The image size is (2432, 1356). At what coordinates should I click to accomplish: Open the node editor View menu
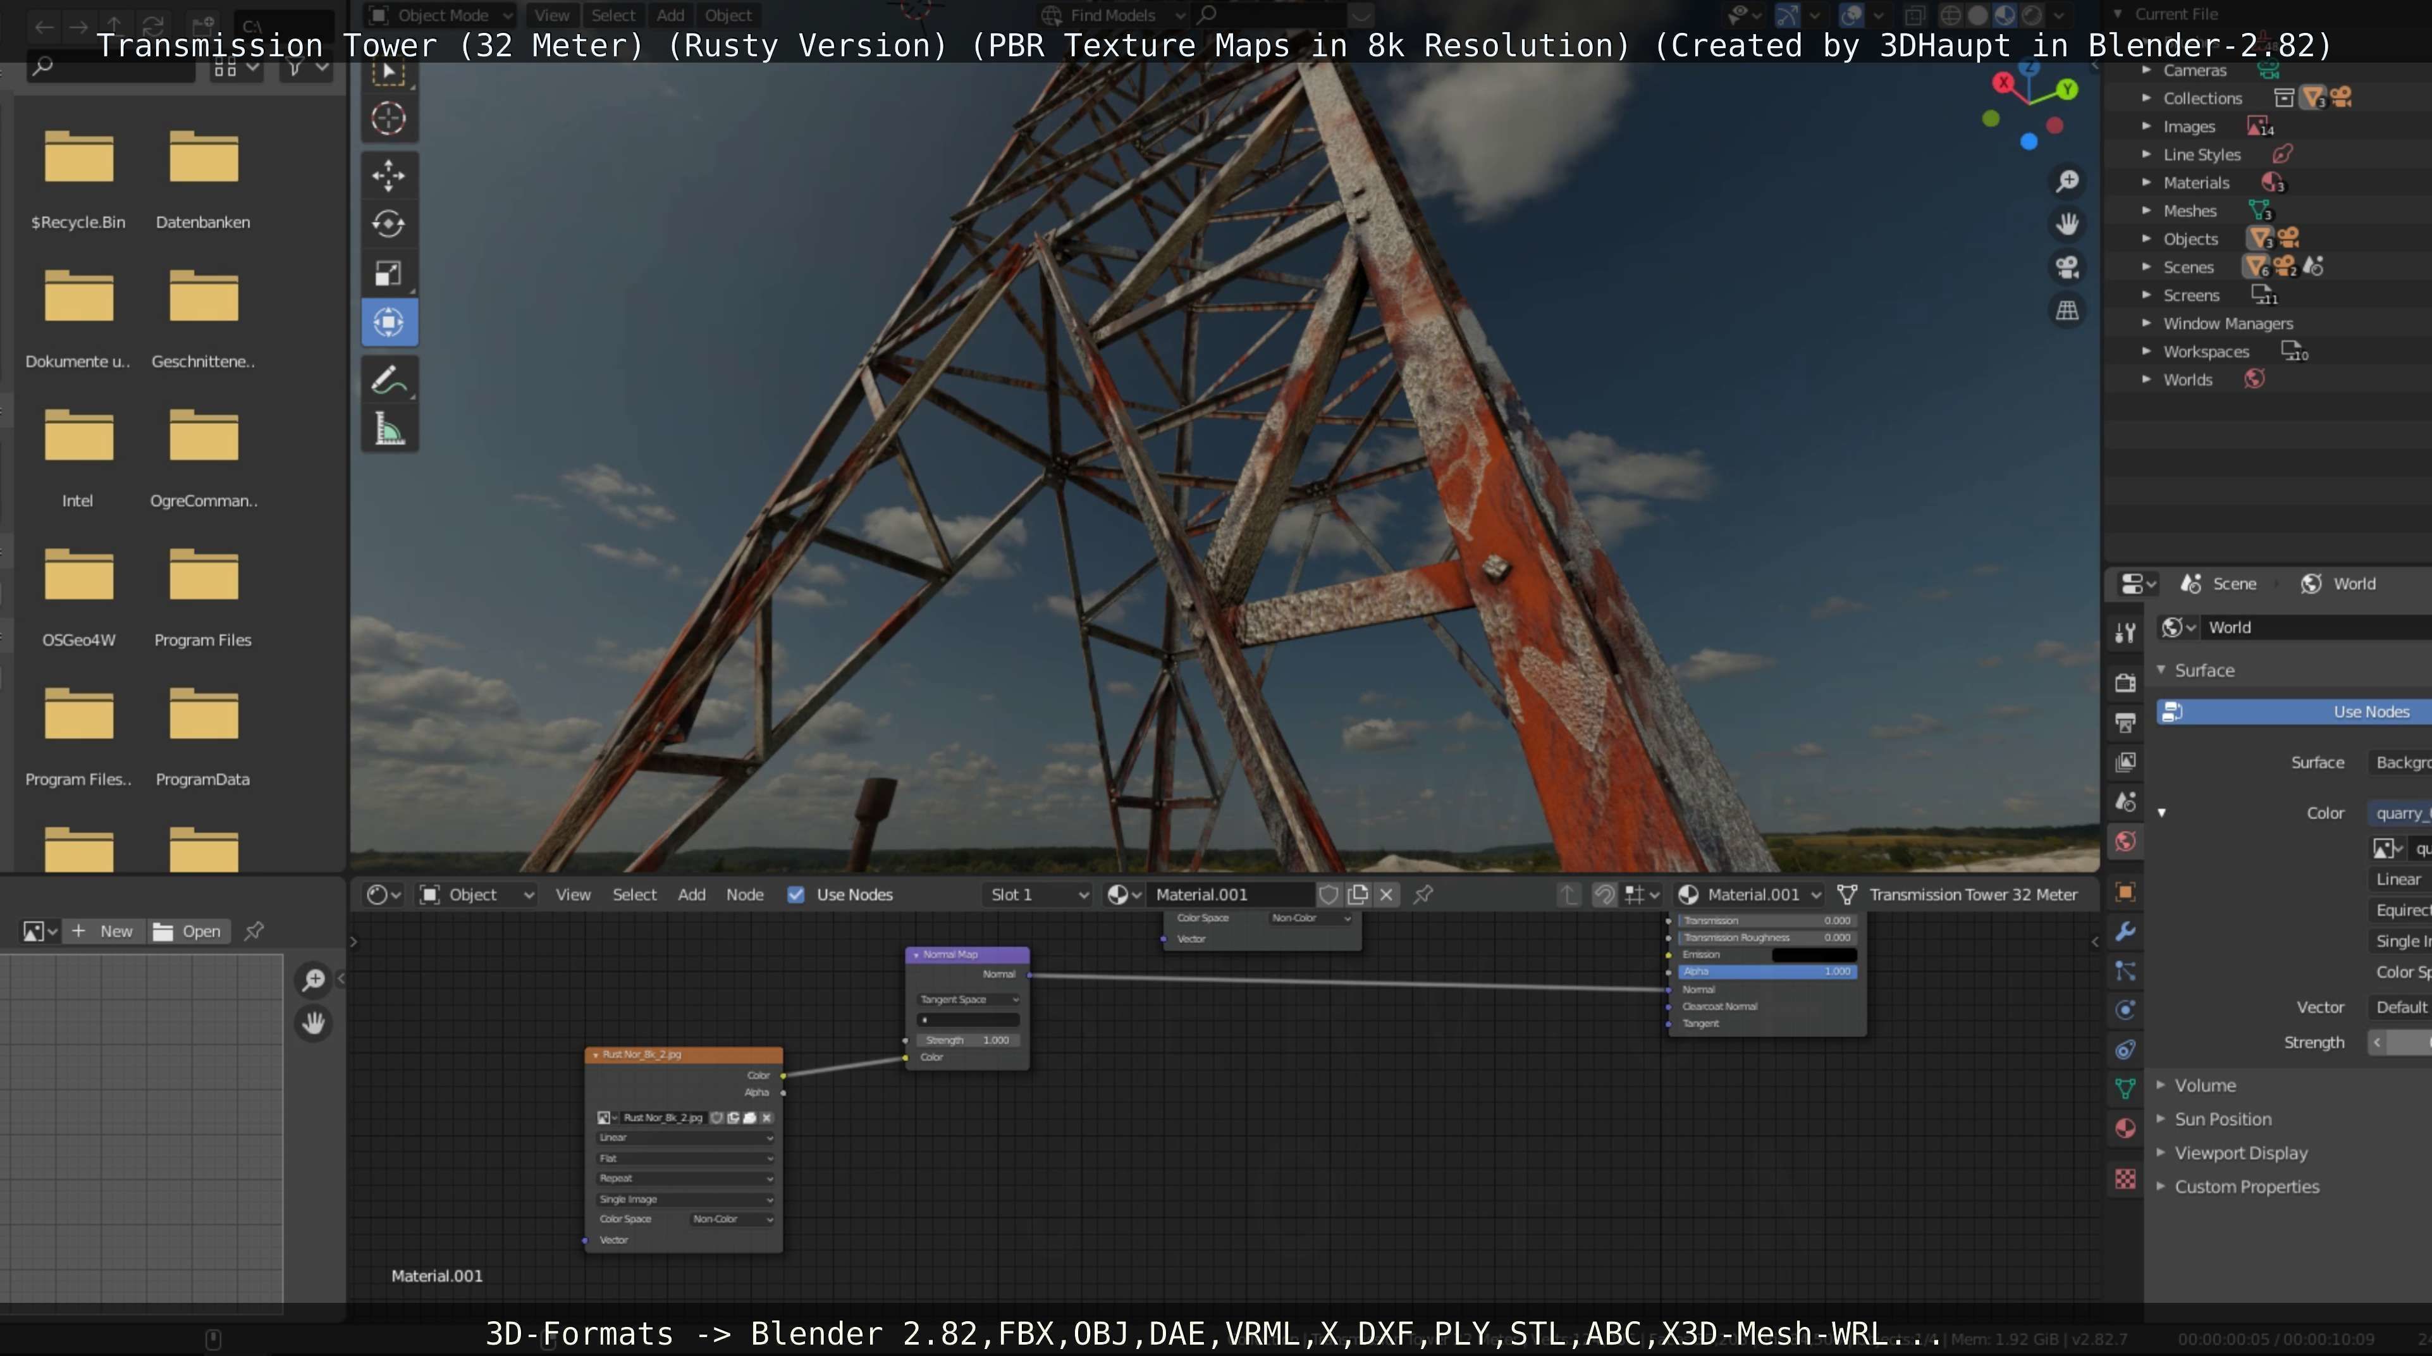tap(572, 894)
